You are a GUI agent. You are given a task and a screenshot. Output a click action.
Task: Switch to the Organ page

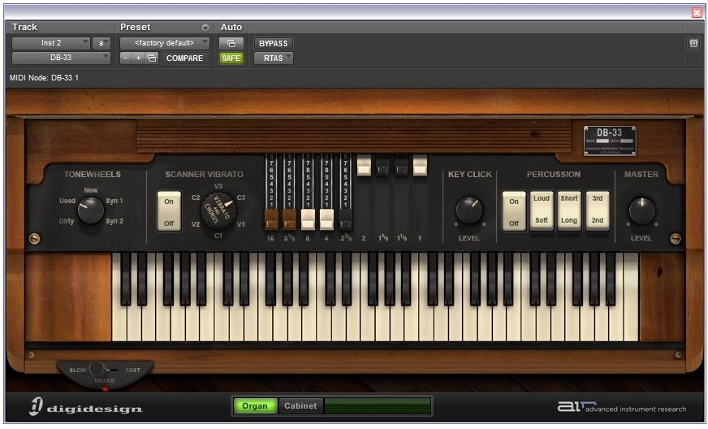coord(255,406)
